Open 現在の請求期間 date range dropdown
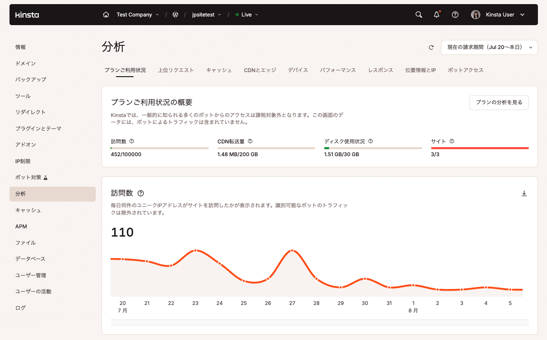 [x=489, y=47]
